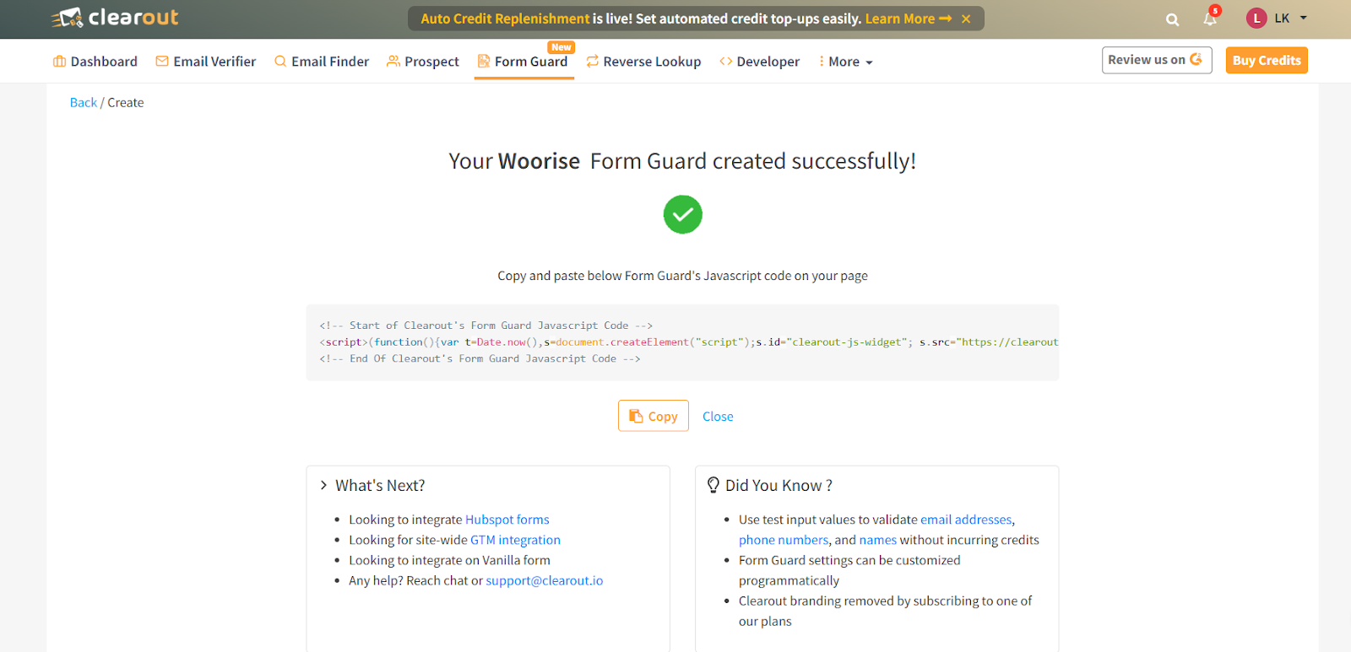Click the Buy Credits button
1351x652 pixels.
point(1266,61)
